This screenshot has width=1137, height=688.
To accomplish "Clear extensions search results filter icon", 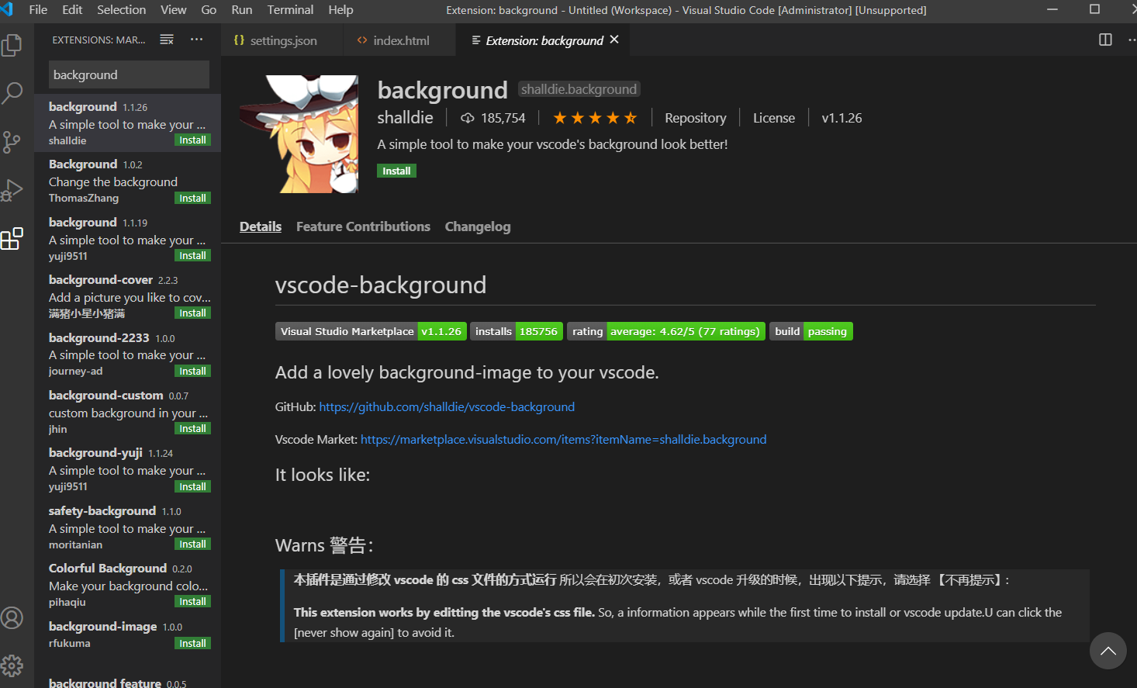I will point(167,40).
